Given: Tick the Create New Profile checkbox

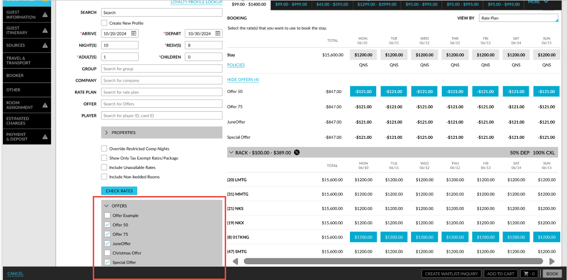Looking at the screenshot, I should pyautogui.click(x=104, y=23).
